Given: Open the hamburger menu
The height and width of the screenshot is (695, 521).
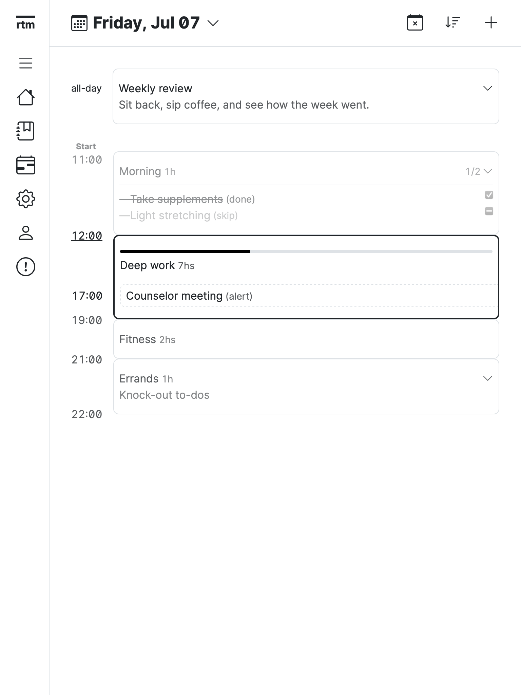Looking at the screenshot, I should coord(26,63).
